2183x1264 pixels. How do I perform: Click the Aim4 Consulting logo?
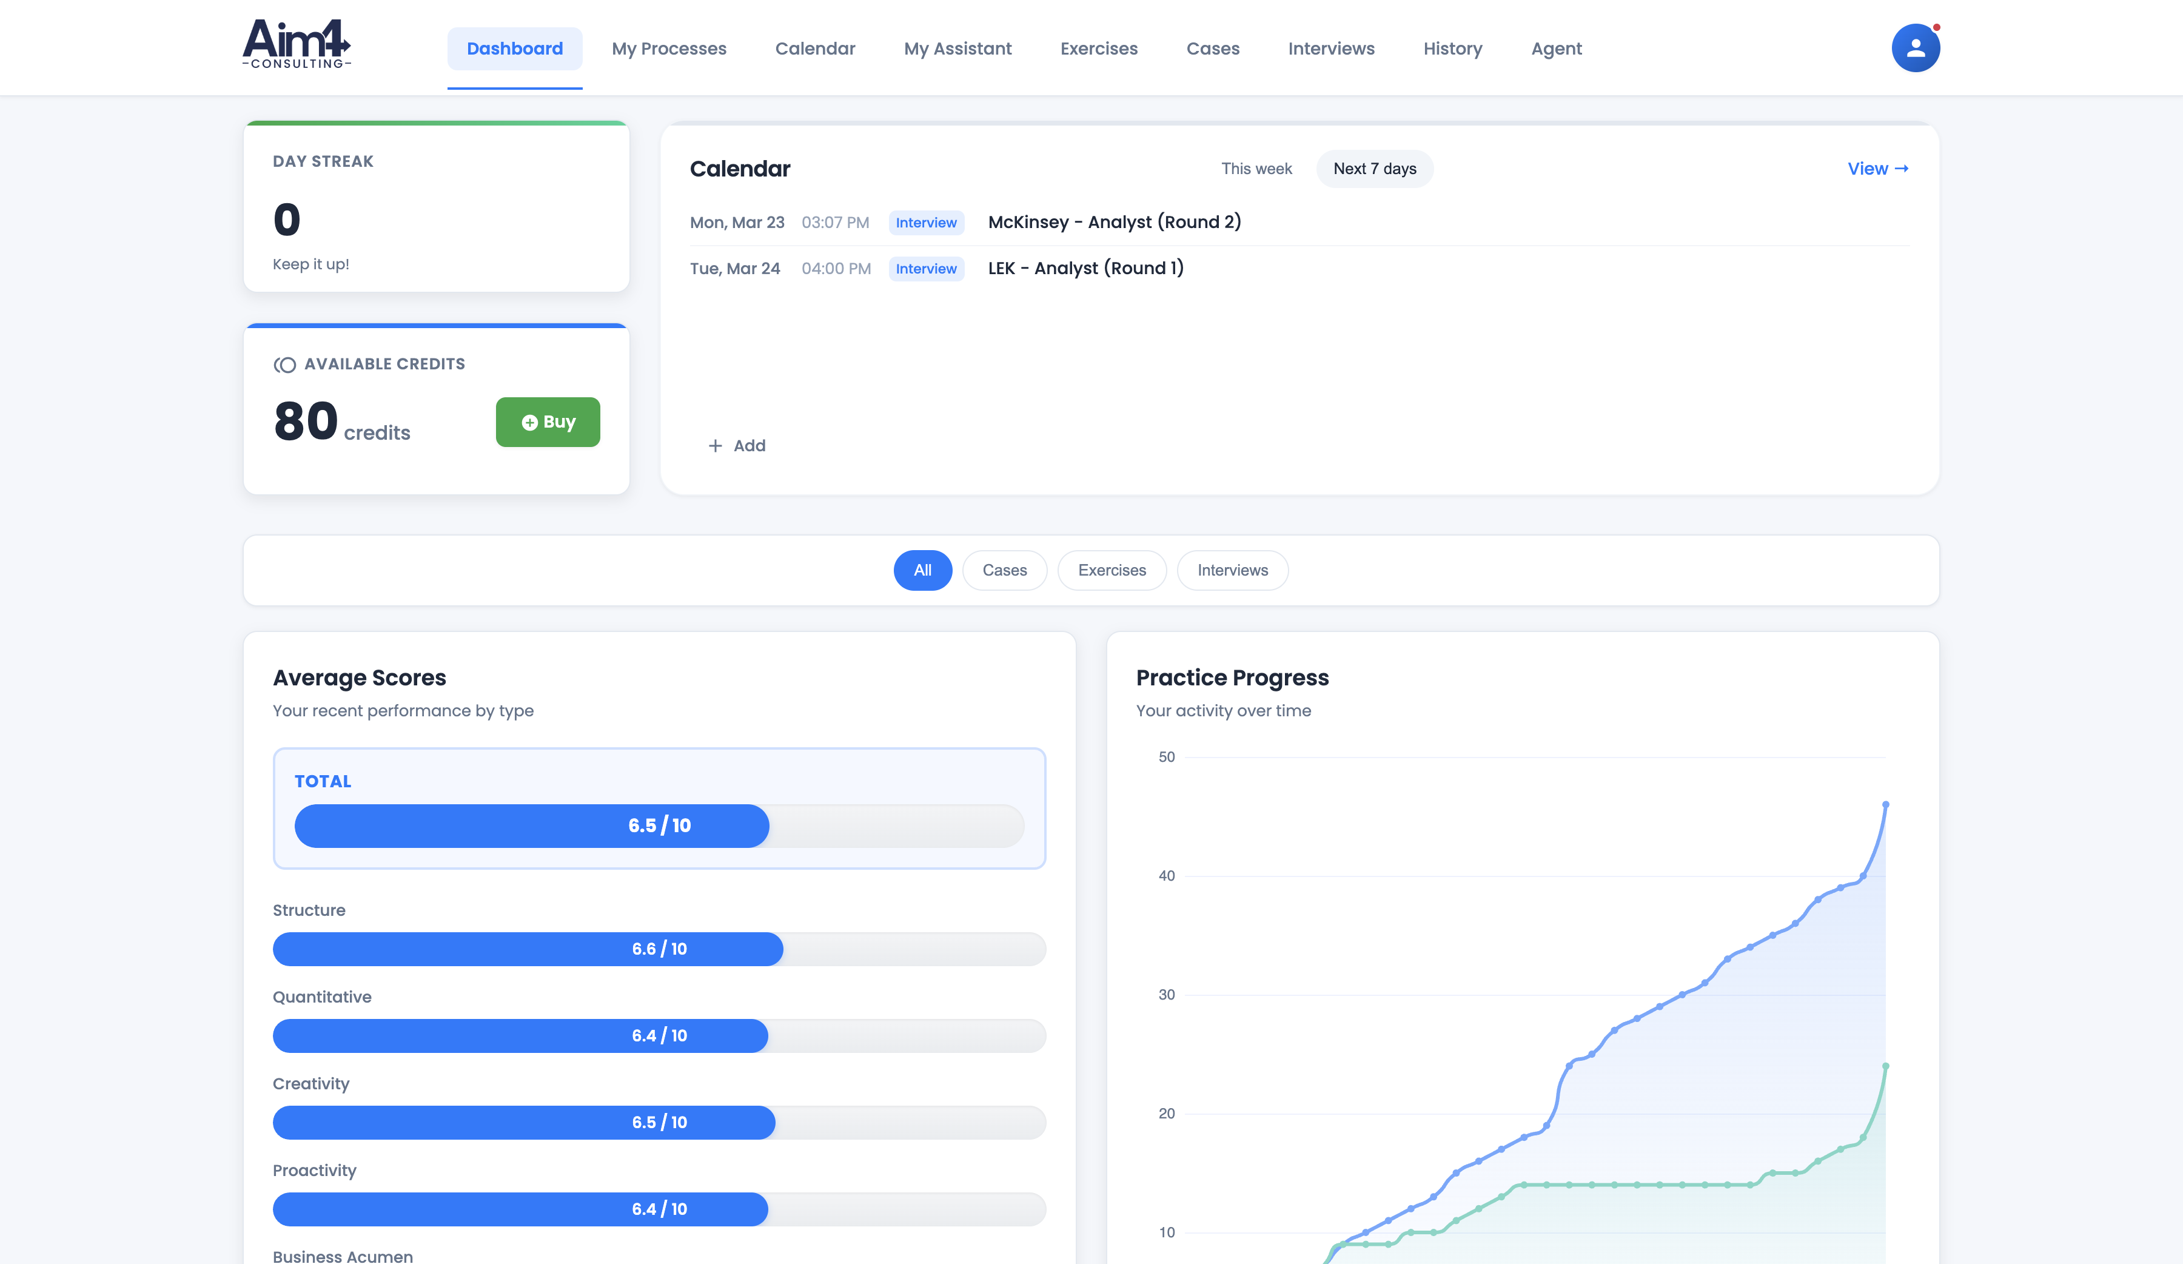click(x=297, y=45)
